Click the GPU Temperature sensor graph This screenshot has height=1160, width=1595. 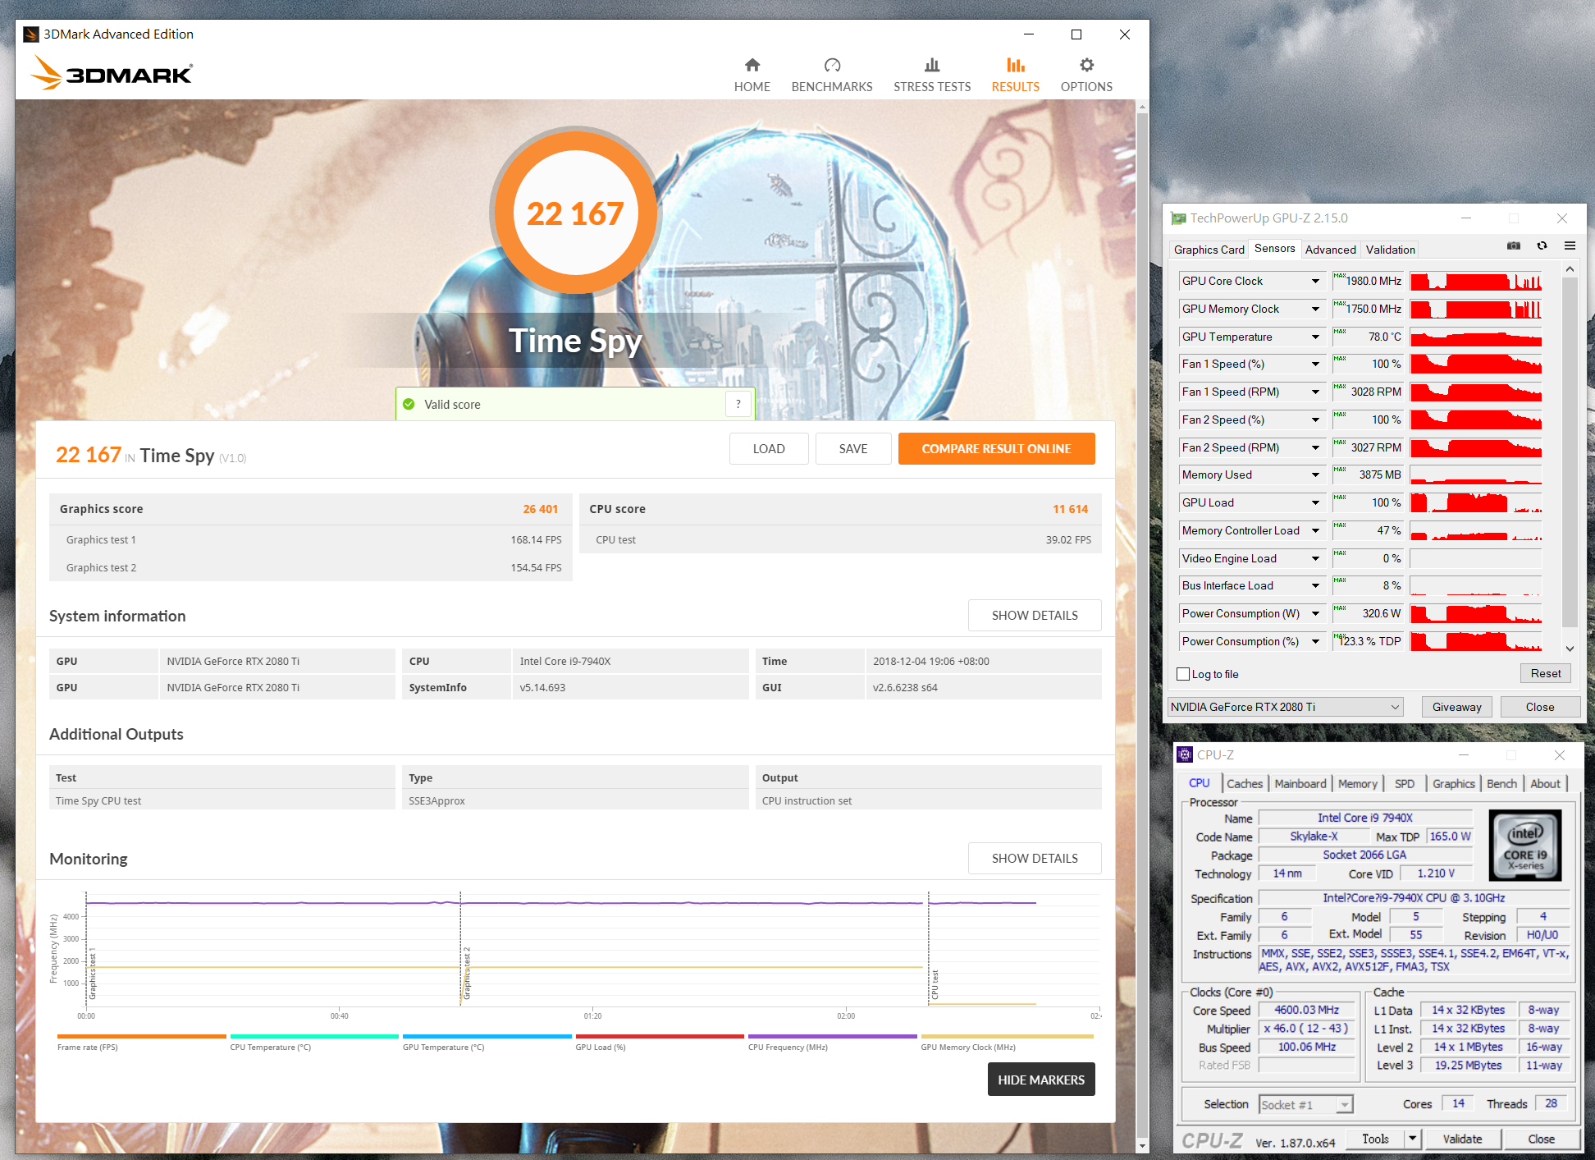point(1475,337)
